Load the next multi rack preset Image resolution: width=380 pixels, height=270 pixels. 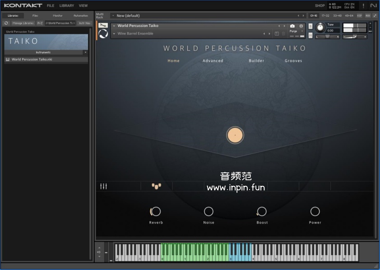click(303, 16)
